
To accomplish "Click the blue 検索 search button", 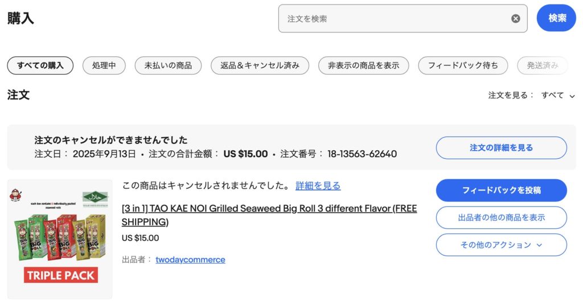I will click(x=557, y=18).
